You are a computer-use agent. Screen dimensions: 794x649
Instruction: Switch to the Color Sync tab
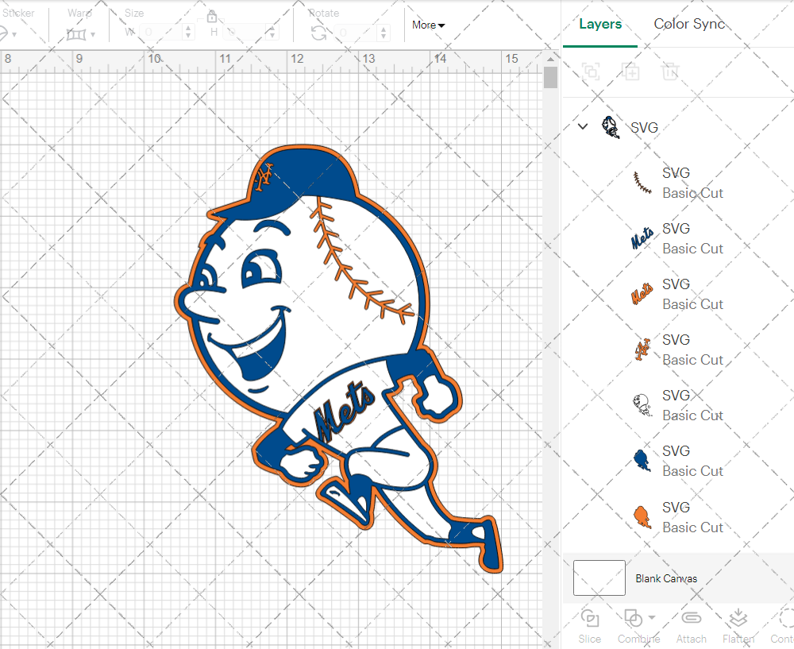[x=689, y=24]
